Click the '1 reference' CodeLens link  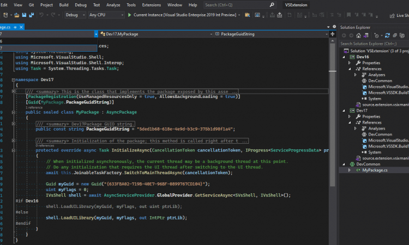[x=34, y=108]
